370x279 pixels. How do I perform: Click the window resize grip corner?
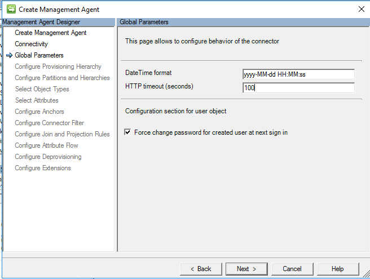(x=366, y=273)
